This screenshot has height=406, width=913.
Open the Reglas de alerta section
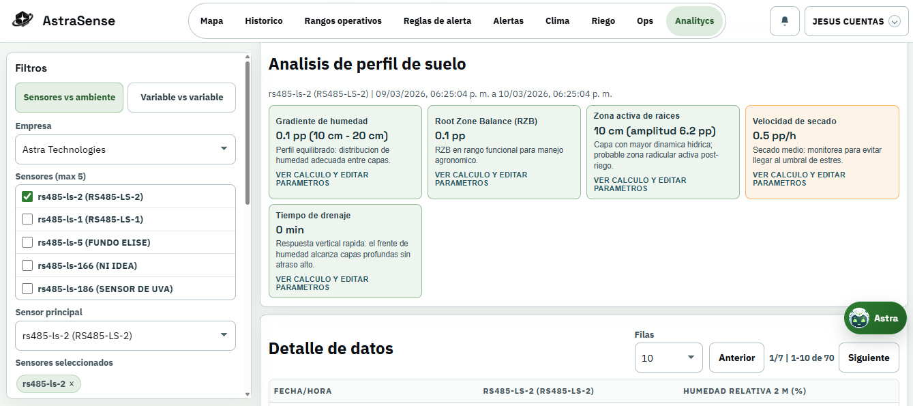click(x=438, y=21)
